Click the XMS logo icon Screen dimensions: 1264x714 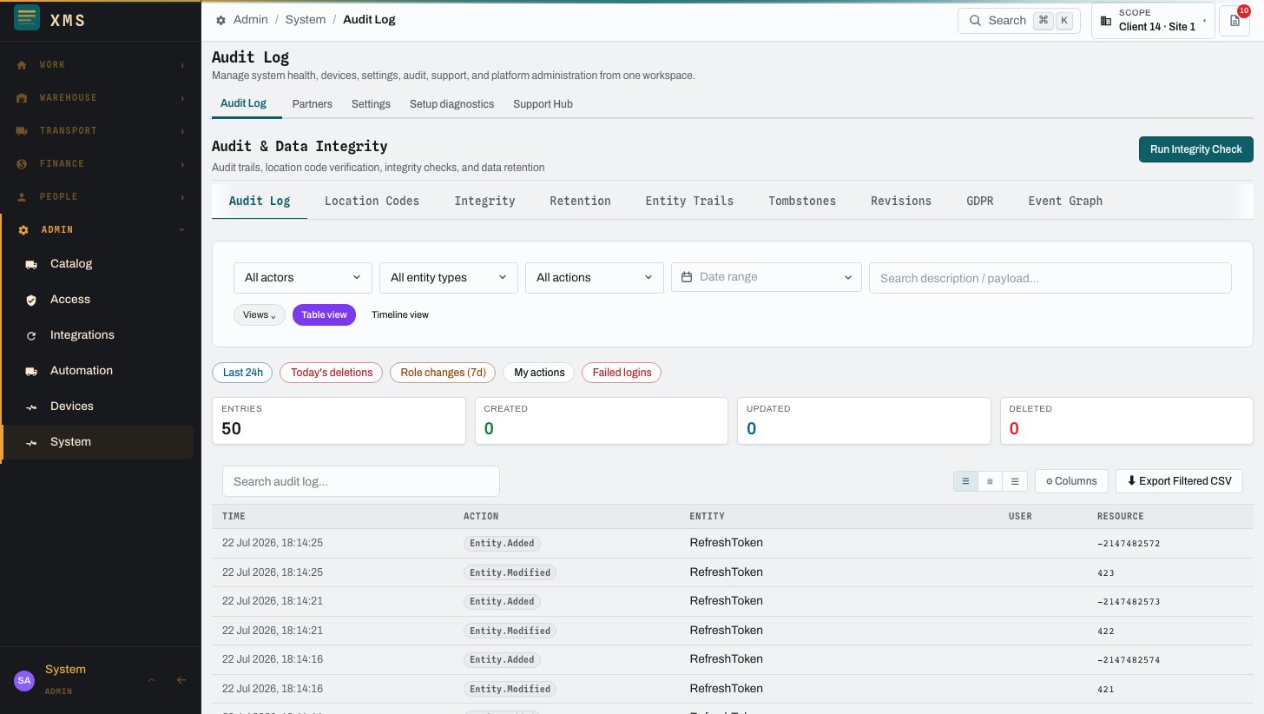pos(27,19)
